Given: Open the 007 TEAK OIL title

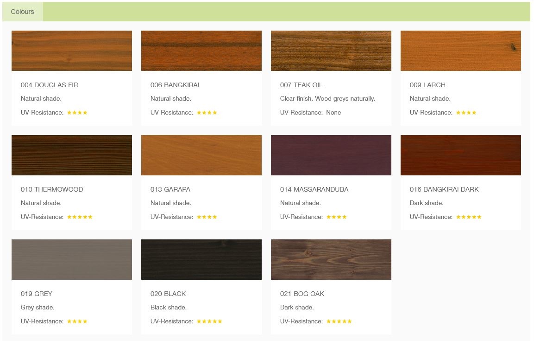Looking at the screenshot, I should point(301,85).
